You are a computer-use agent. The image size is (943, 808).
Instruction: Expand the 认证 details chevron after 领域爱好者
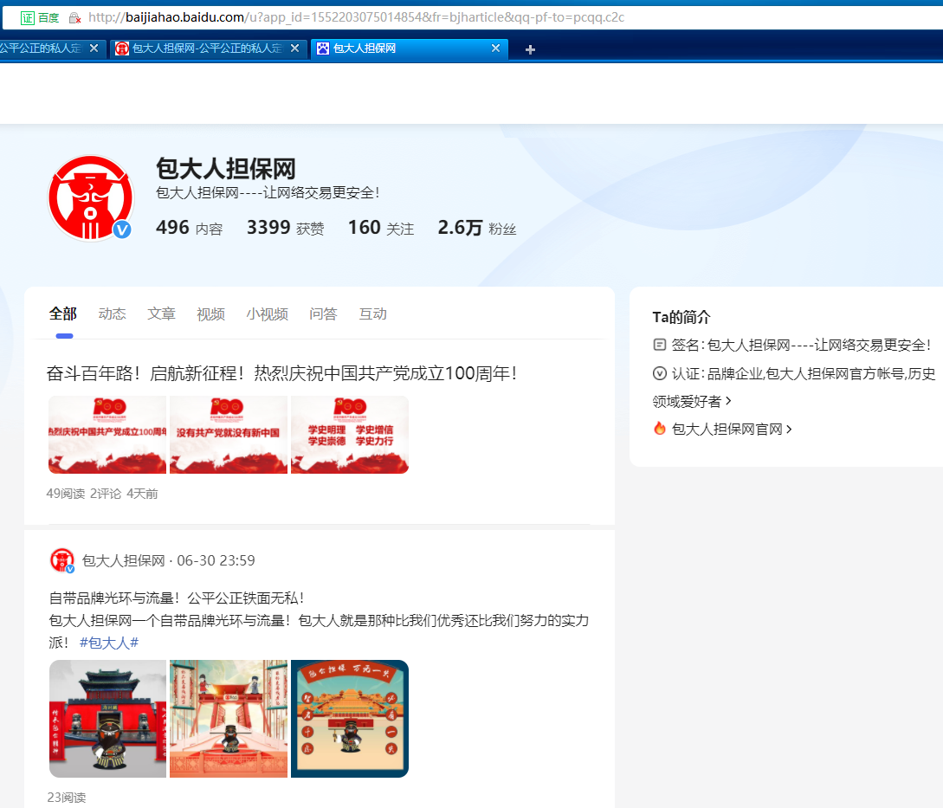point(728,401)
